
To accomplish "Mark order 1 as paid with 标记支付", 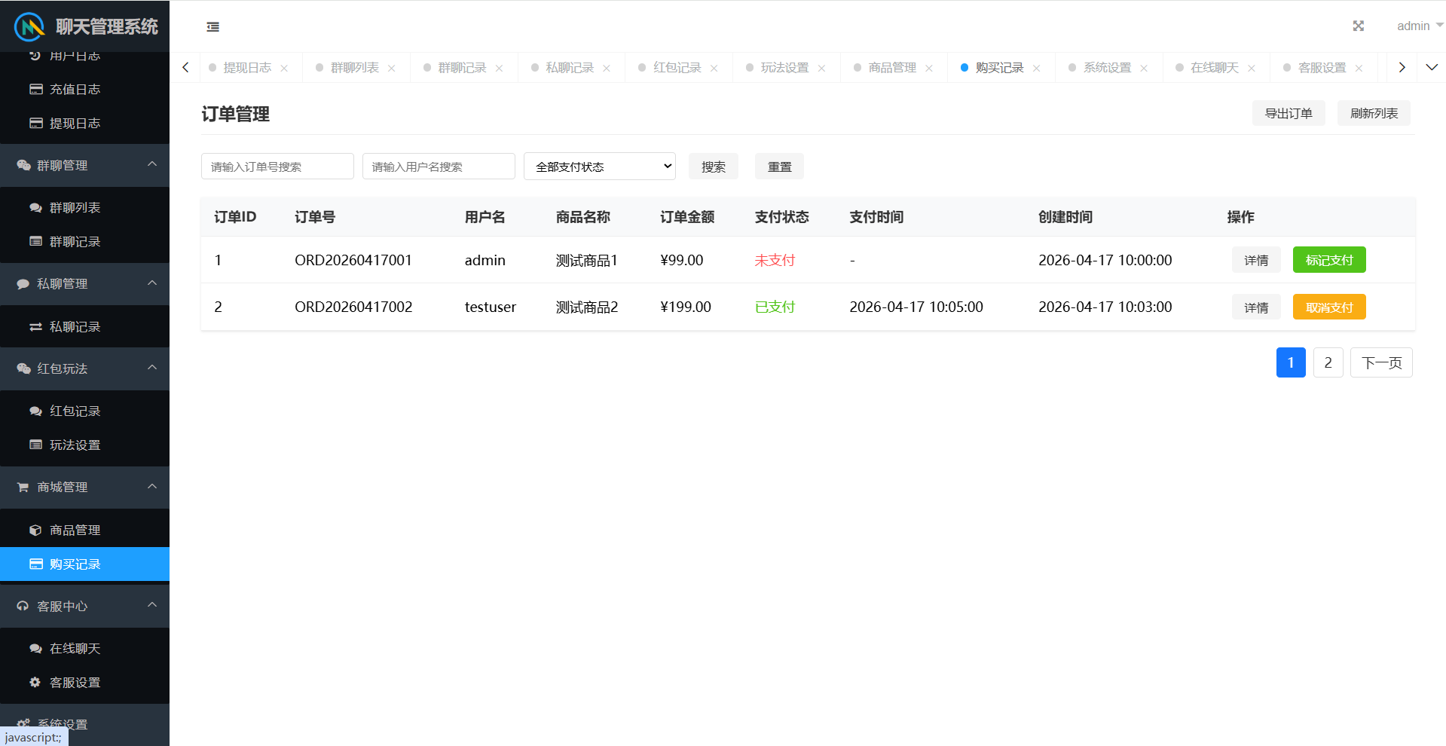I will [1328, 261].
